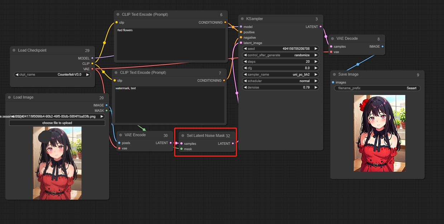Increase the cfg value with right arrow
The image size is (444, 224).
click(x=316, y=68)
